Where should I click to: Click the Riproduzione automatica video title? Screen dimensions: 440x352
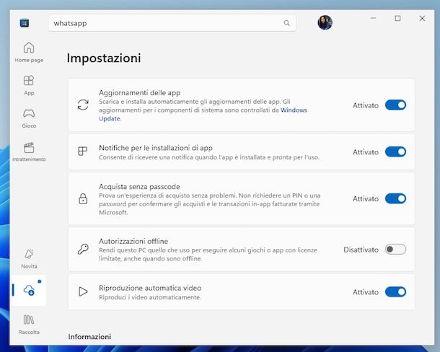pos(150,288)
